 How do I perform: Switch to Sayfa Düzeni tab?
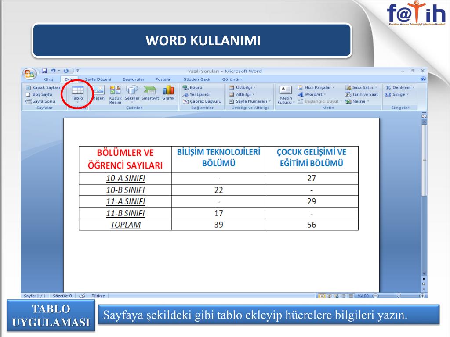[x=98, y=79]
